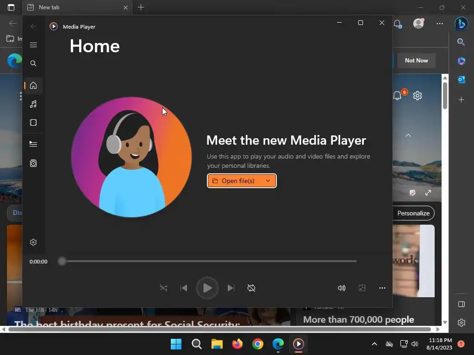Close the New tab tab
This screenshot has height=355, width=474.
click(x=125, y=7)
